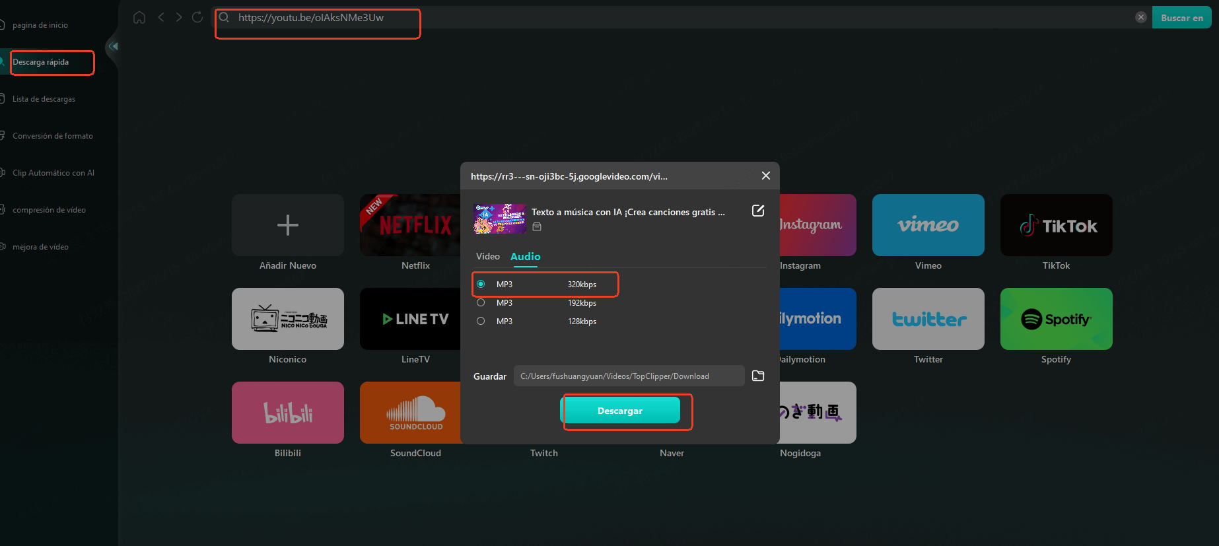The height and width of the screenshot is (546, 1219).
Task: Open the Dailymotion site tile
Action: coord(818,319)
